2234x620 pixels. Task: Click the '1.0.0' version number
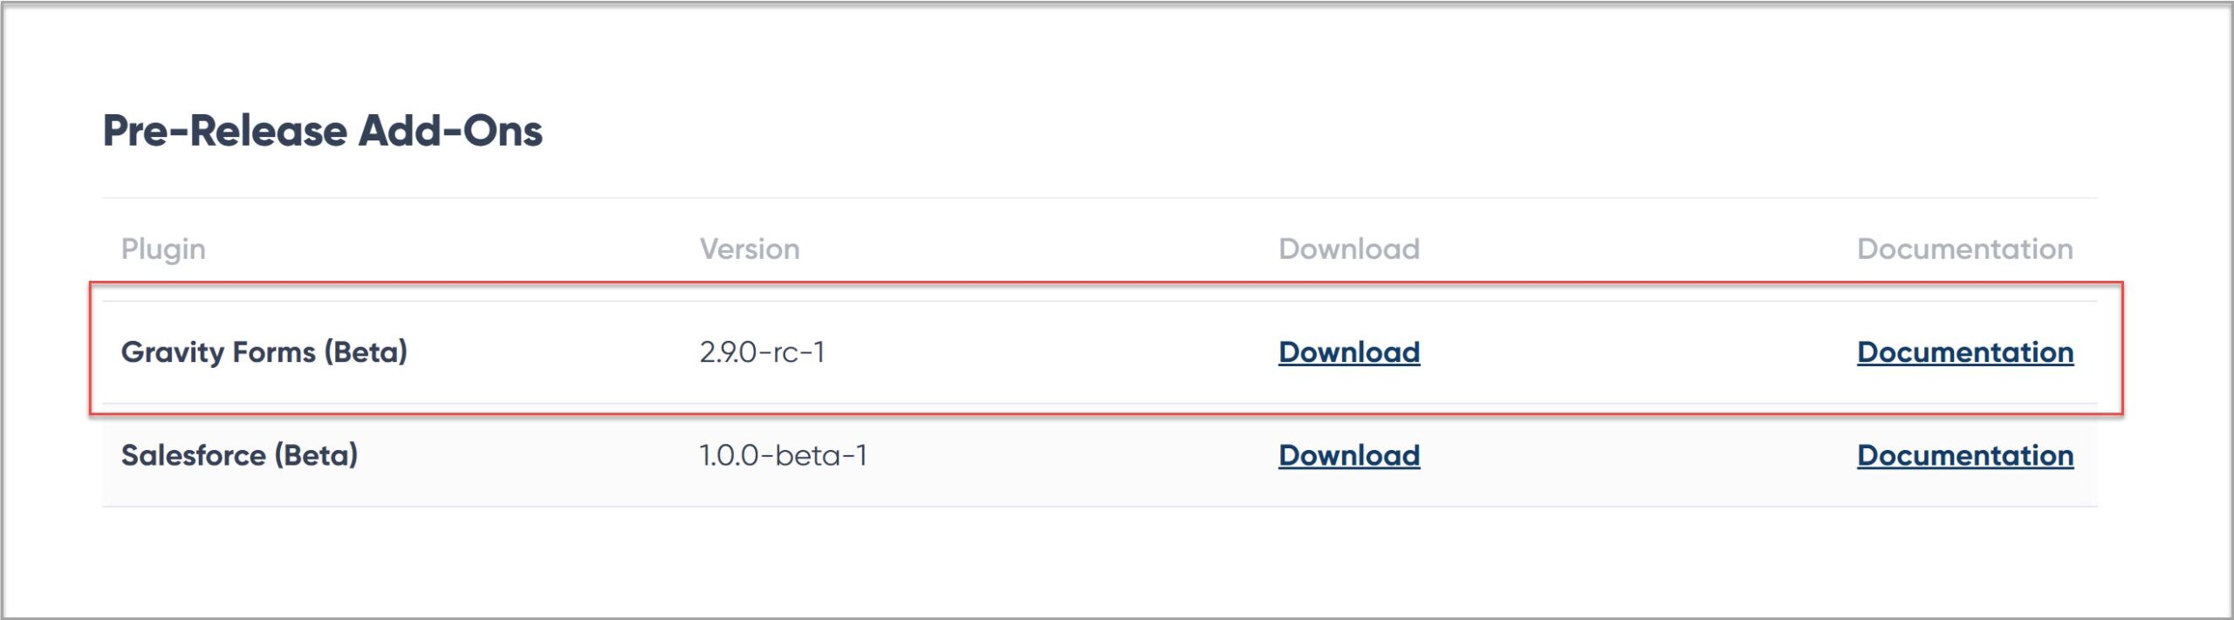click(729, 455)
